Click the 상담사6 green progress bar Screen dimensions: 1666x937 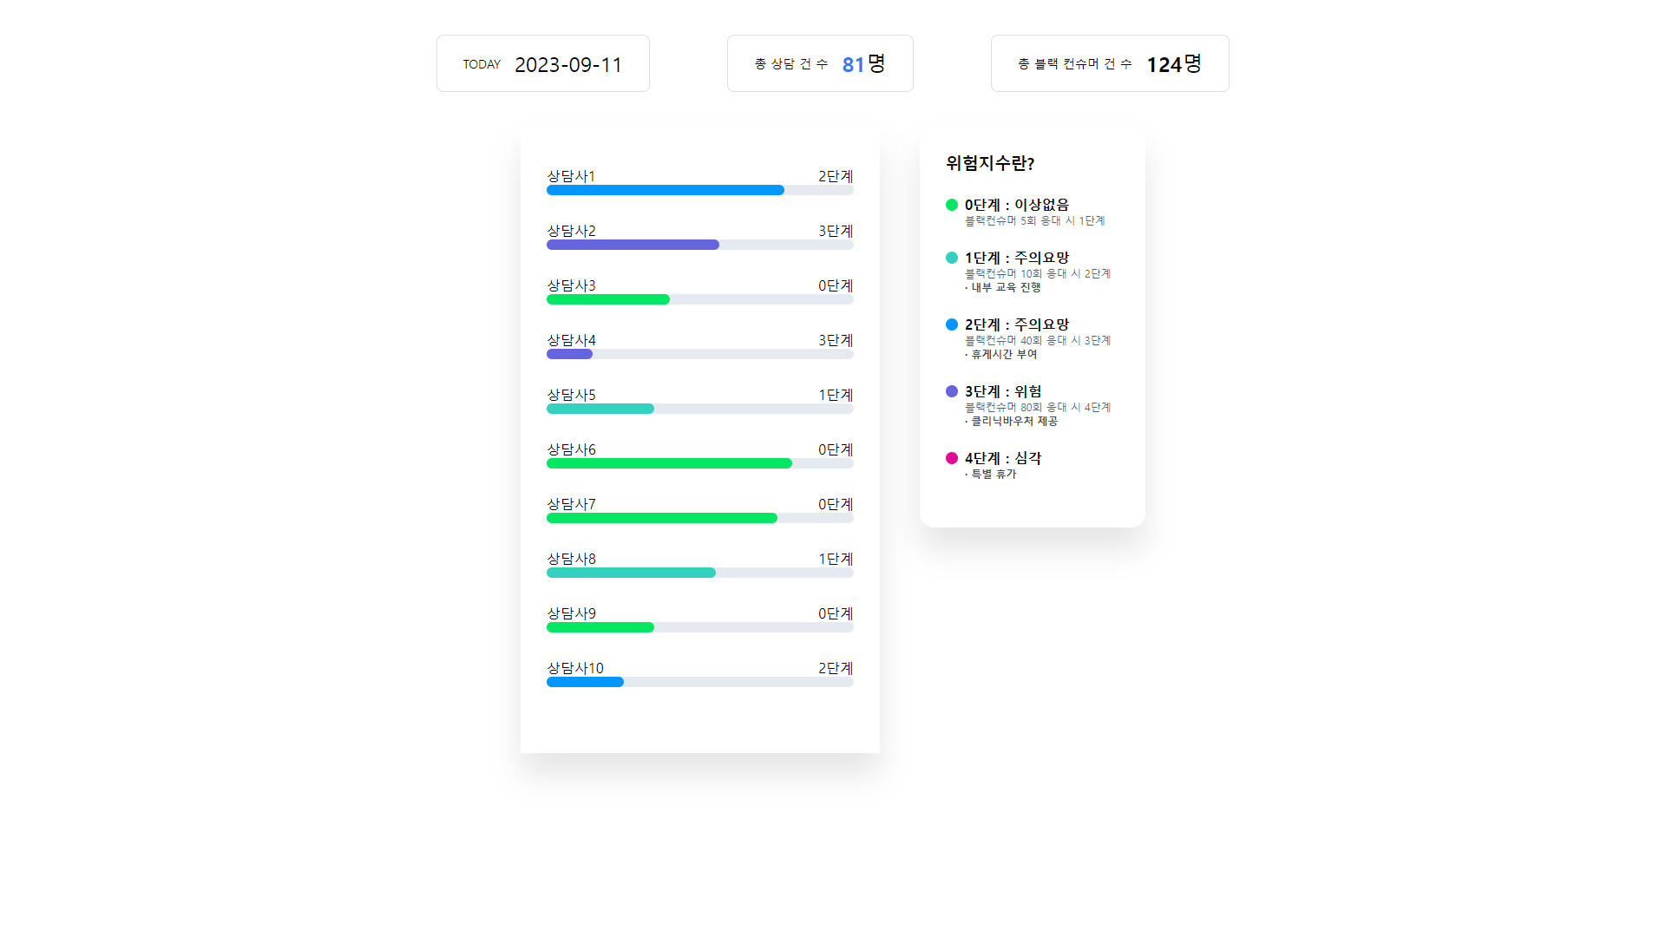(x=669, y=463)
